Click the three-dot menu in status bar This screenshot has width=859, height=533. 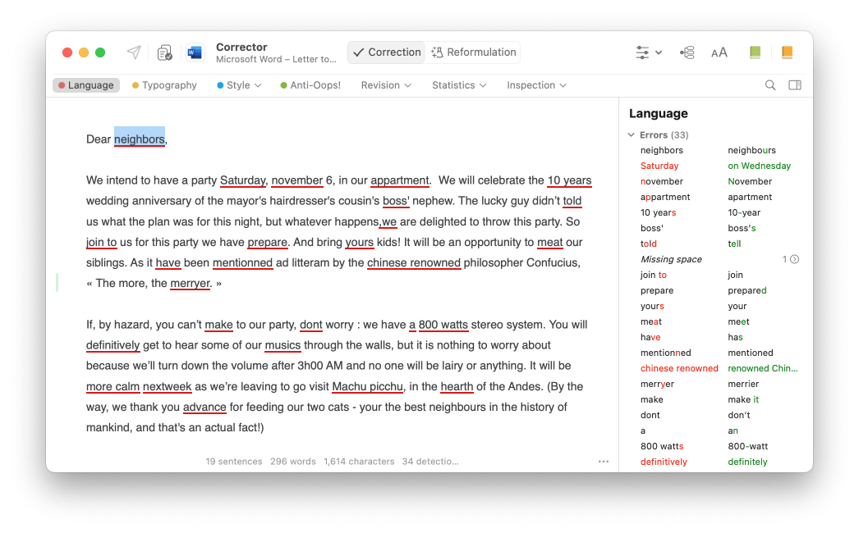604,462
